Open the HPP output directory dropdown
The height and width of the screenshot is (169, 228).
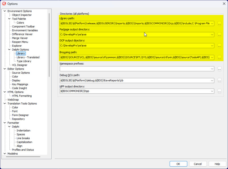tap(212, 91)
